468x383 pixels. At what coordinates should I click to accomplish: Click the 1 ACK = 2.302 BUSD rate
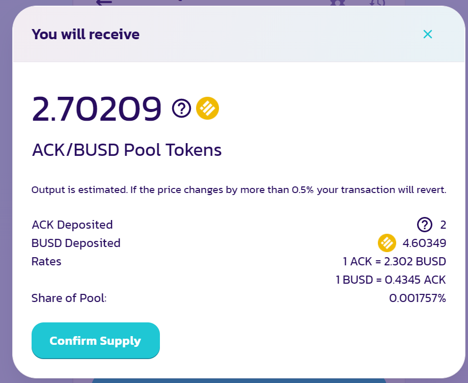tap(395, 262)
